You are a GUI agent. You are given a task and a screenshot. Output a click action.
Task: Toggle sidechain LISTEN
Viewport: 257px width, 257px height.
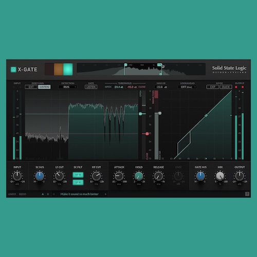44,87
